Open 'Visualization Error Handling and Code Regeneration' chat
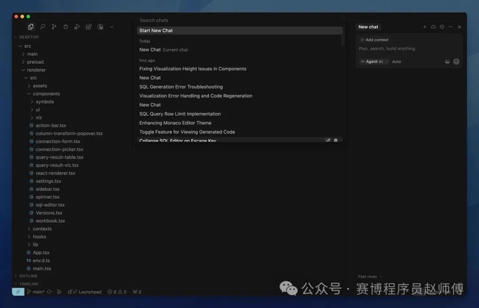479x308 pixels. (240, 96)
